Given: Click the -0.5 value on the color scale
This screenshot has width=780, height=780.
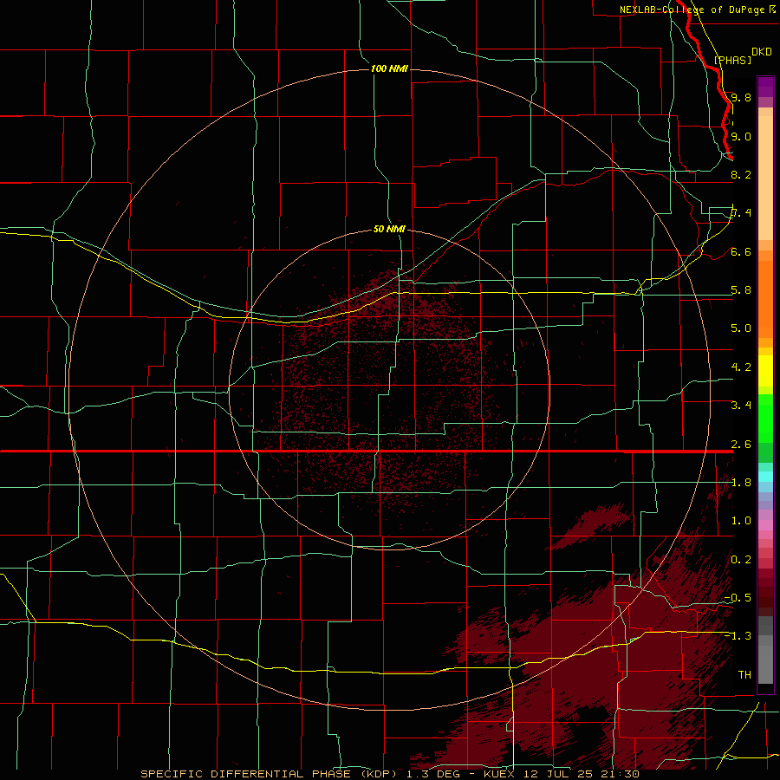Looking at the screenshot, I should (738, 598).
